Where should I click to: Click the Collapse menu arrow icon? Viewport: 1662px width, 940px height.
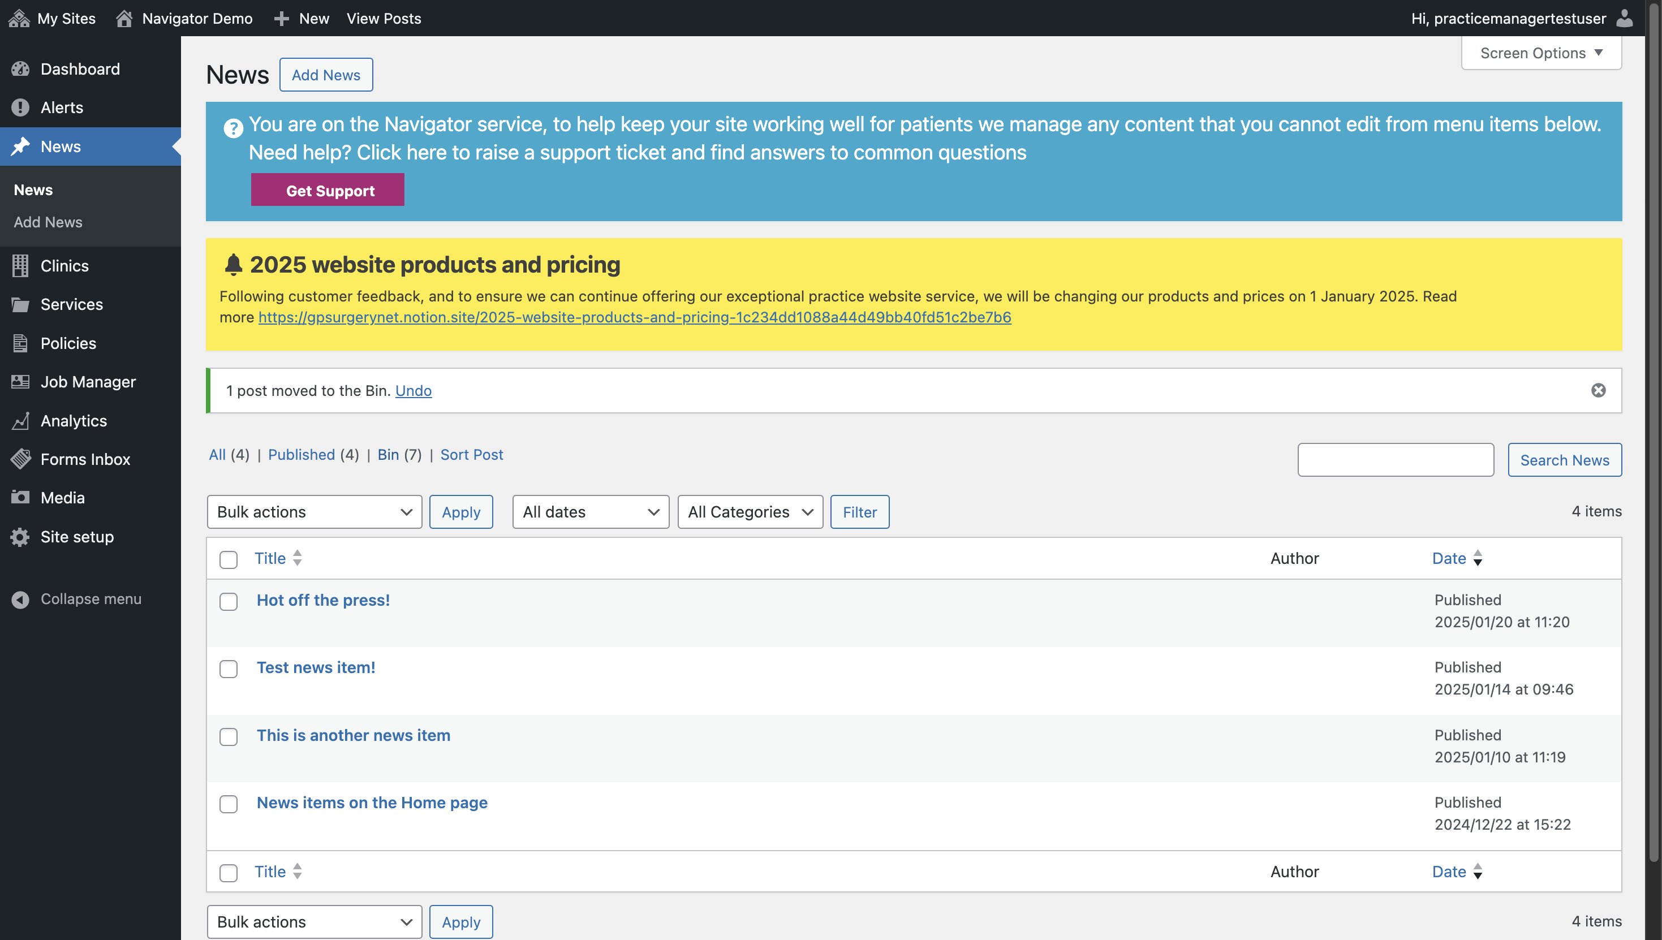(x=20, y=599)
